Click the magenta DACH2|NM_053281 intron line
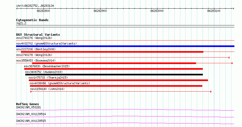This screenshot has width=242, height=127. (x=125, y=110)
